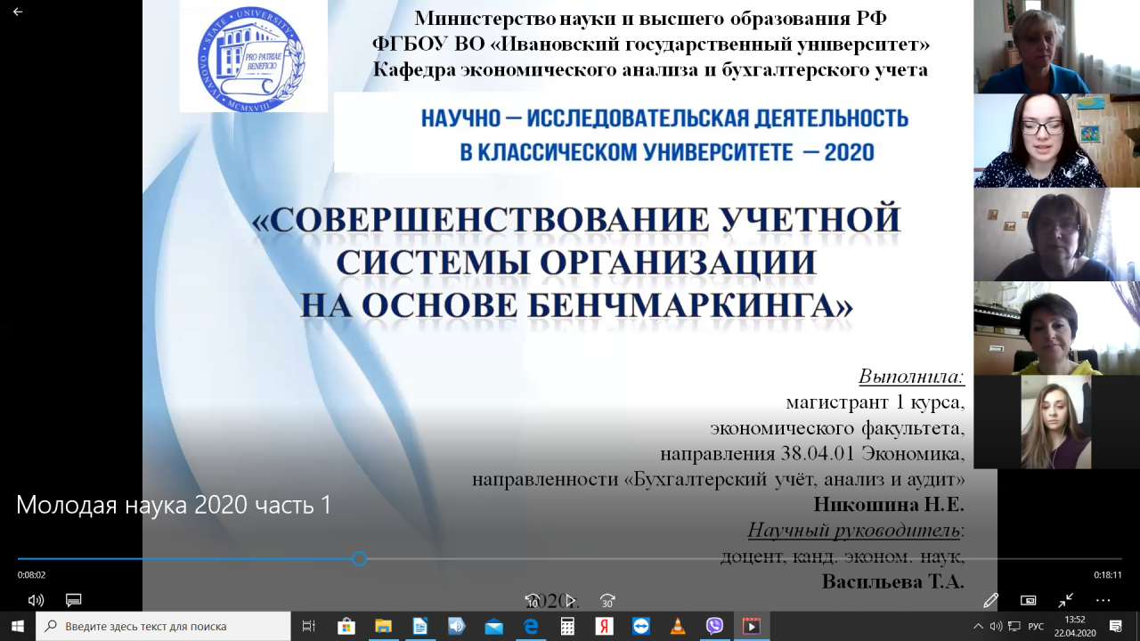Skip back 10 seconds
This screenshot has width=1140, height=641.
(532, 601)
